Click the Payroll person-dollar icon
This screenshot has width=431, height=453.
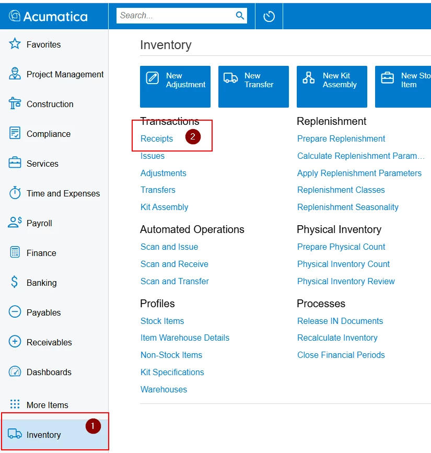pyautogui.click(x=15, y=222)
